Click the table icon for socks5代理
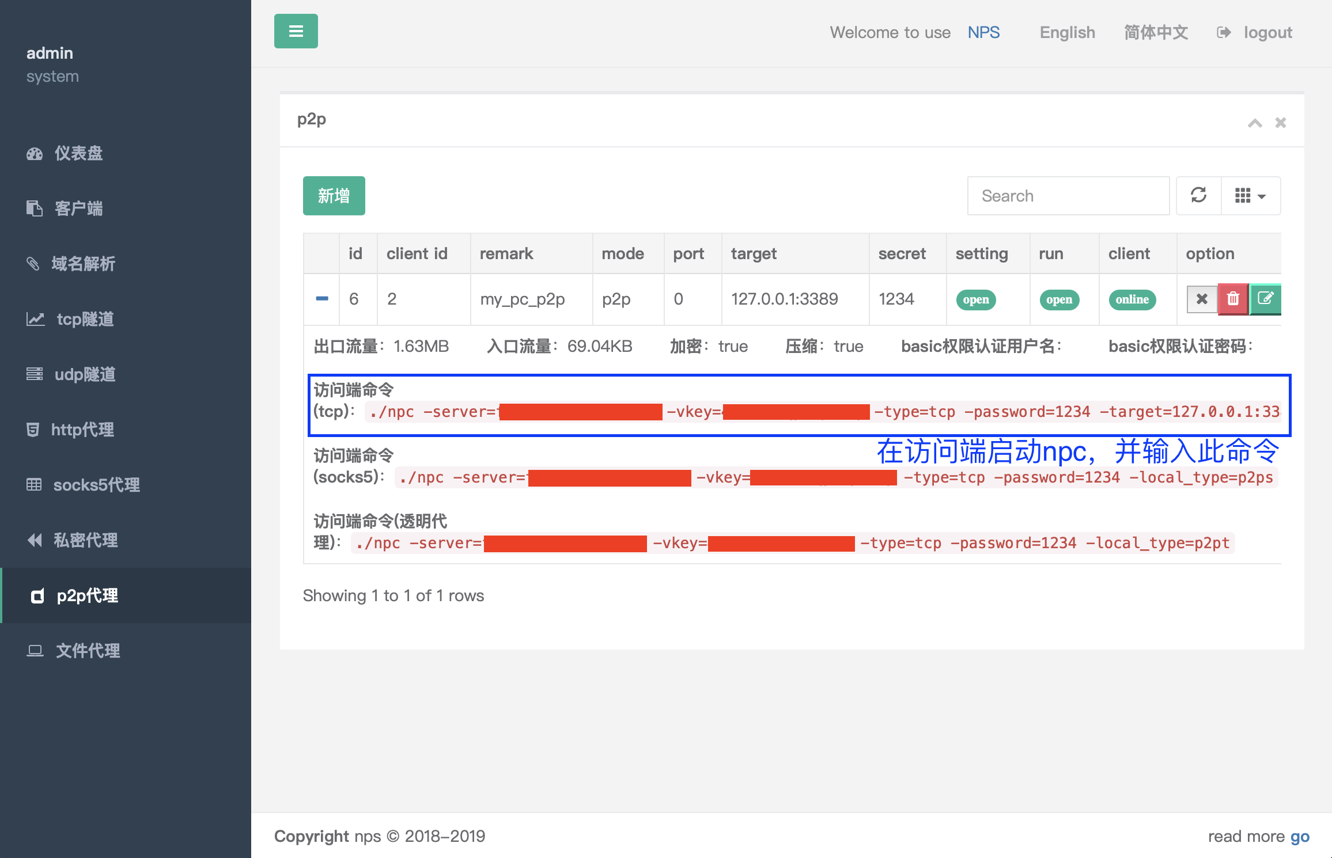Screen dimensions: 1332x858 point(34,485)
